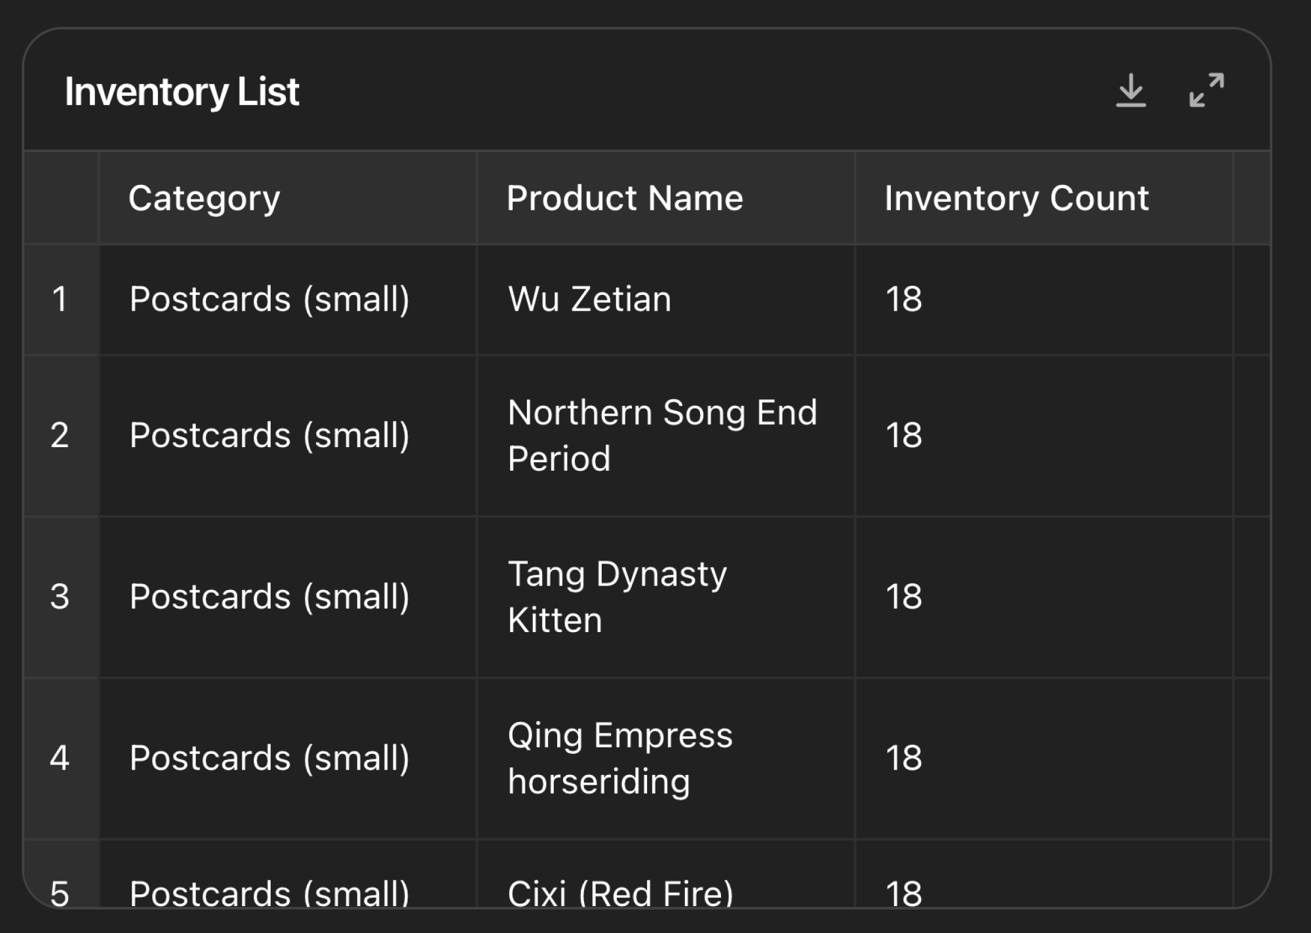This screenshot has height=933, width=1311.
Task: Expand Inventory List to fullscreen
Action: (x=1207, y=90)
